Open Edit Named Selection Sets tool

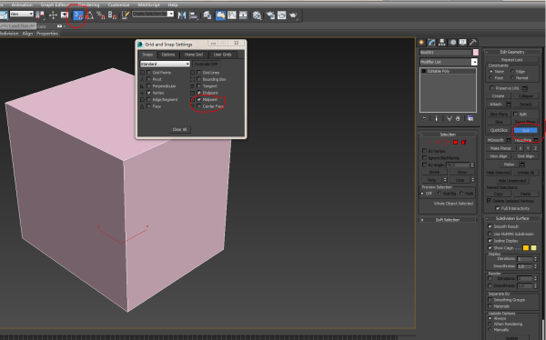click(x=125, y=15)
